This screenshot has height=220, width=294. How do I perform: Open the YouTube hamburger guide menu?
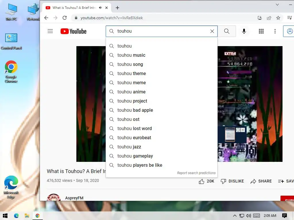[50, 31]
